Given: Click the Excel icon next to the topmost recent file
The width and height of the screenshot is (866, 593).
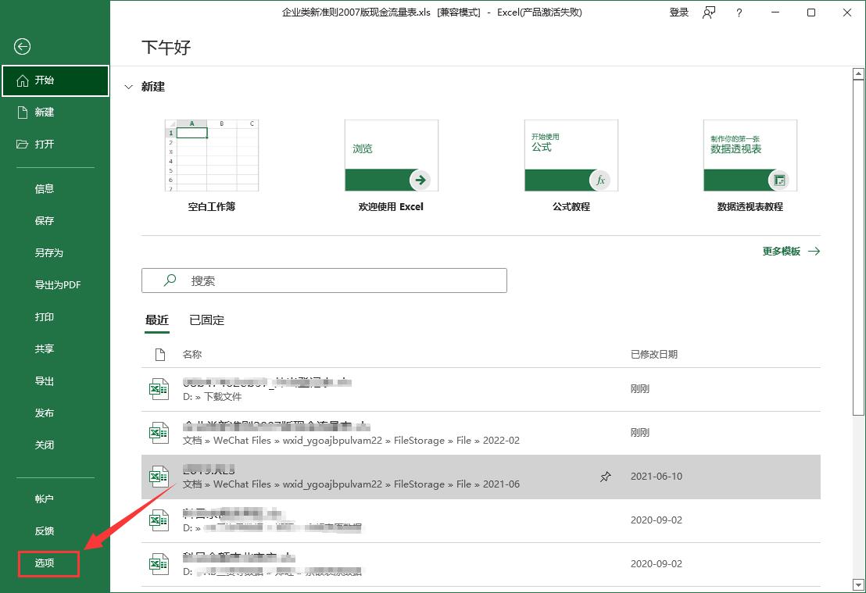Looking at the screenshot, I should 159,388.
